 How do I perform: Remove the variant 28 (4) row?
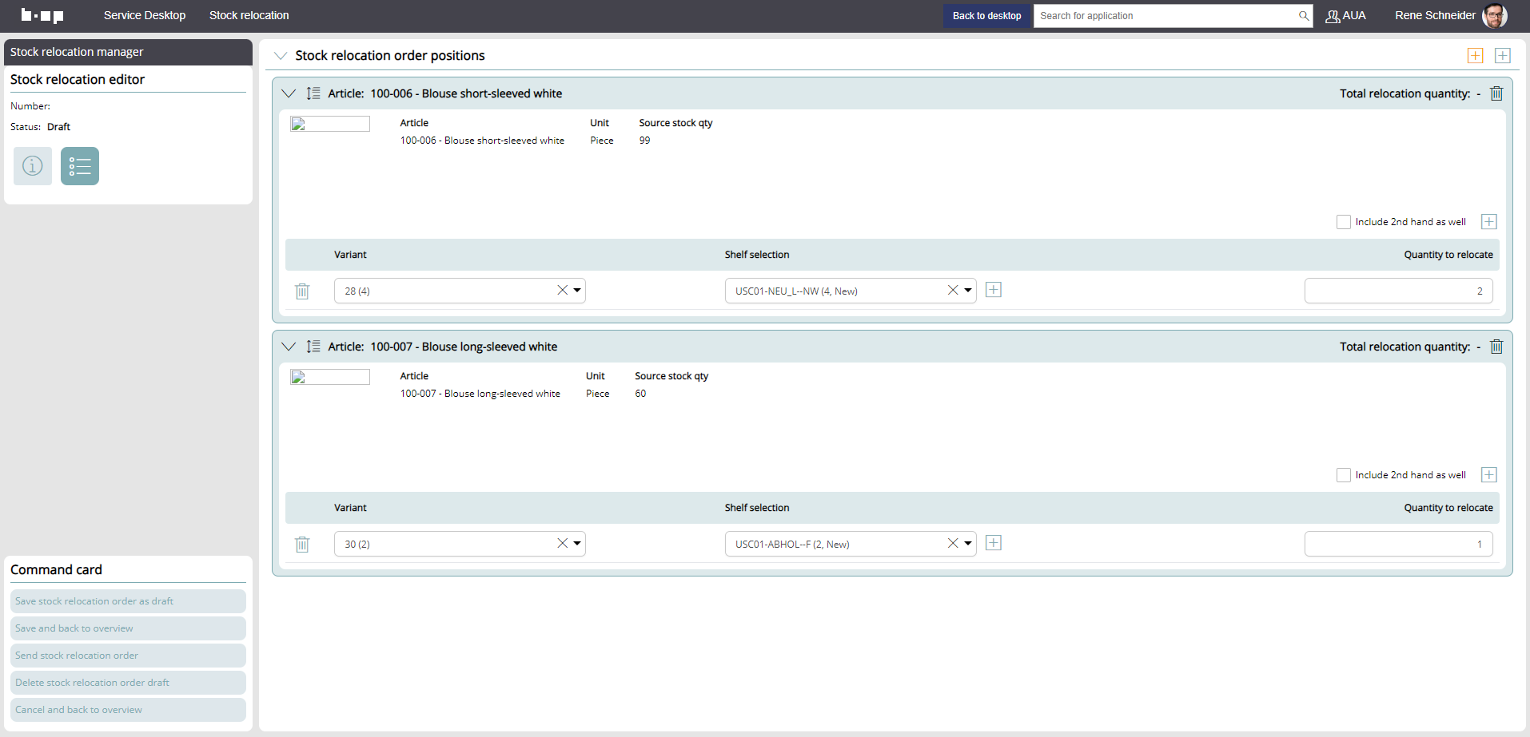(302, 291)
